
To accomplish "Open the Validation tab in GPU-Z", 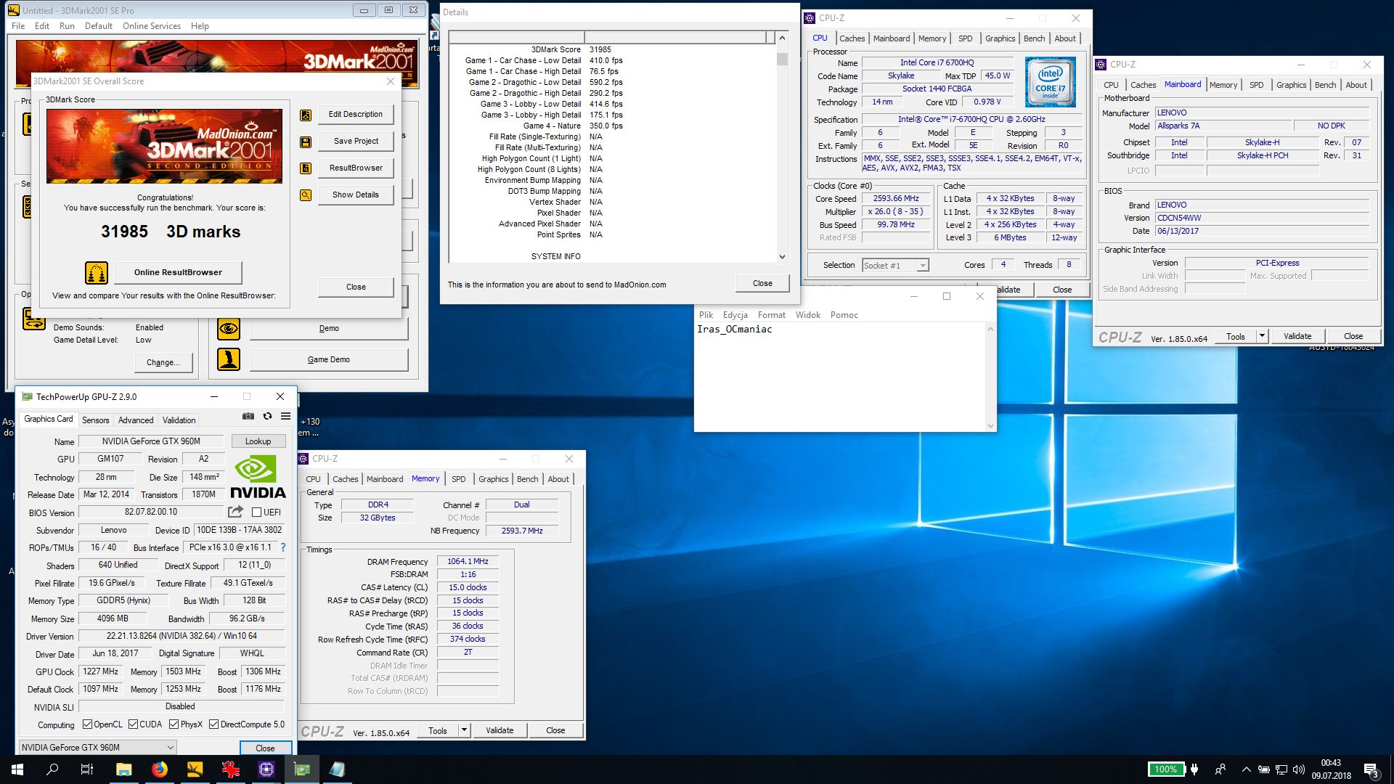I will click(179, 420).
